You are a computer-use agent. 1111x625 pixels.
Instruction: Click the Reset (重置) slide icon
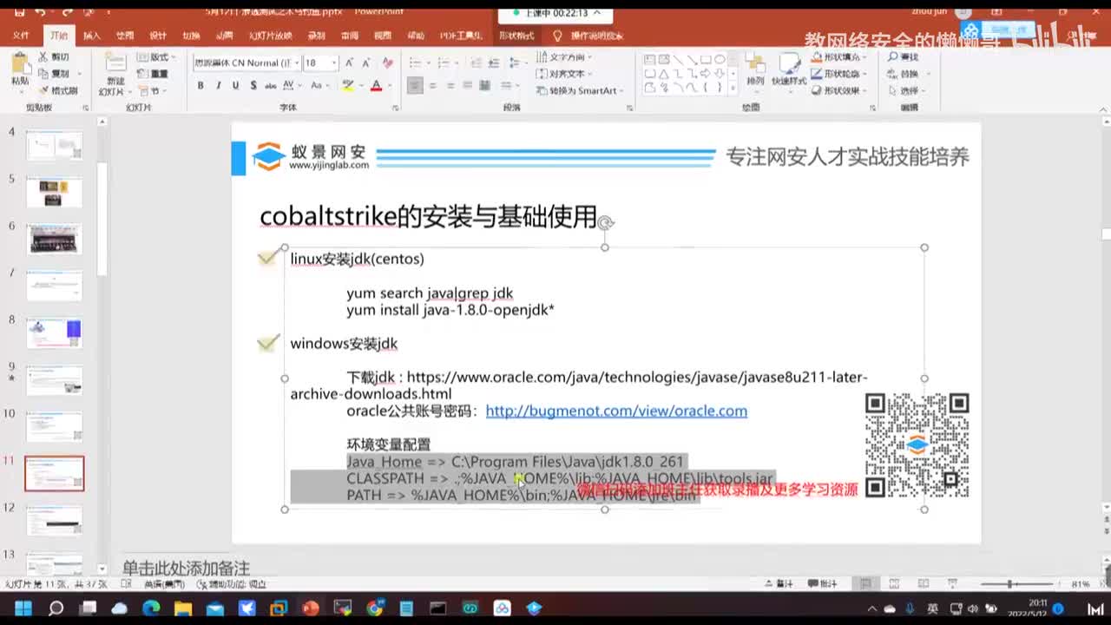(143, 74)
